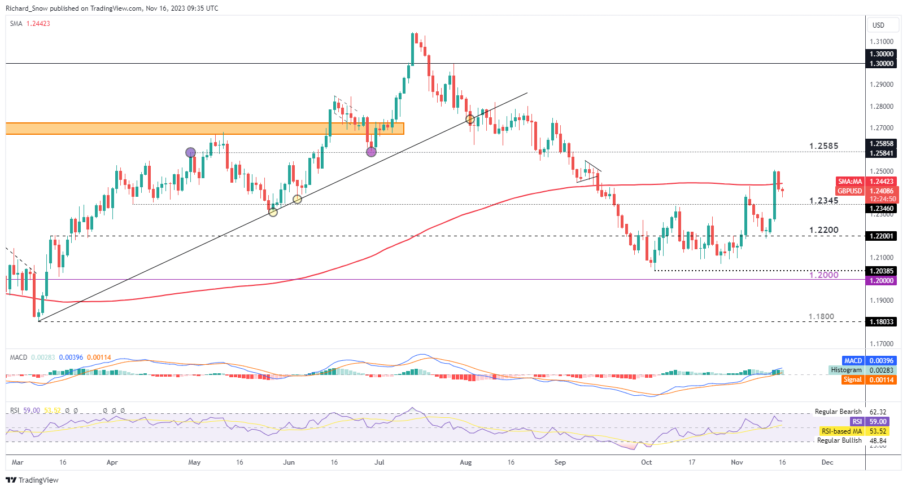The width and height of the screenshot is (907, 490).
Task: Select the purple circle marker near May
Action: pos(191,152)
